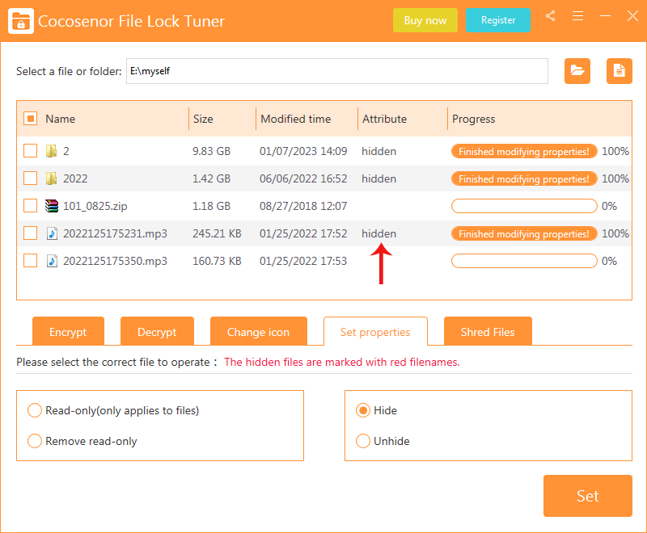Open the hamburger menu icon
647x533 pixels.
[577, 16]
